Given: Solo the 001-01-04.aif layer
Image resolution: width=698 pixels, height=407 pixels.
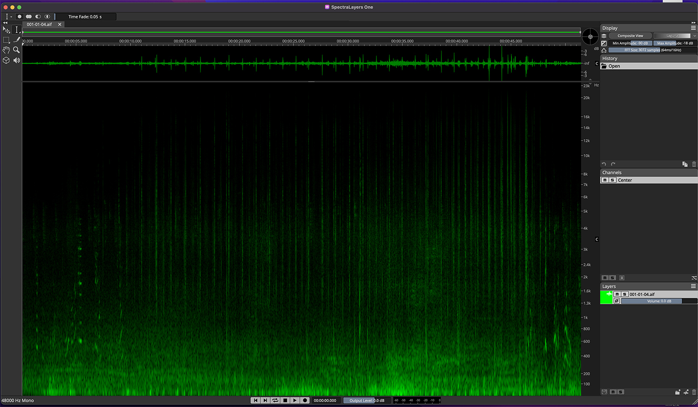Looking at the screenshot, I should coord(624,294).
